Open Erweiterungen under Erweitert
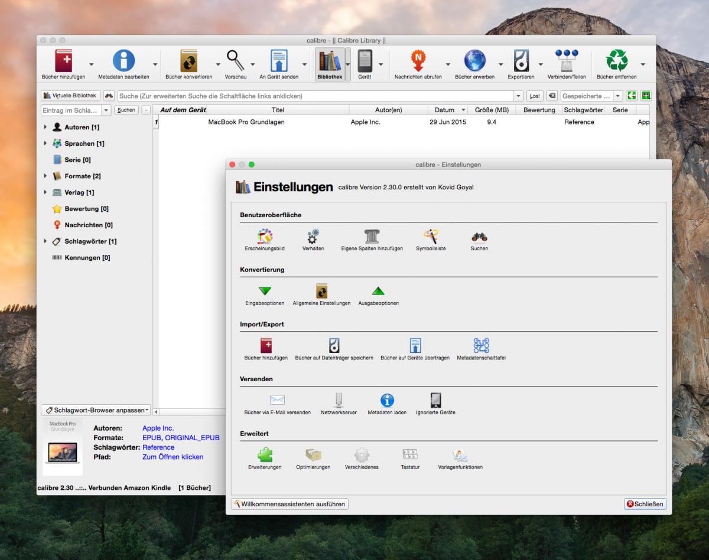Image resolution: width=709 pixels, height=560 pixels. (265, 454)
